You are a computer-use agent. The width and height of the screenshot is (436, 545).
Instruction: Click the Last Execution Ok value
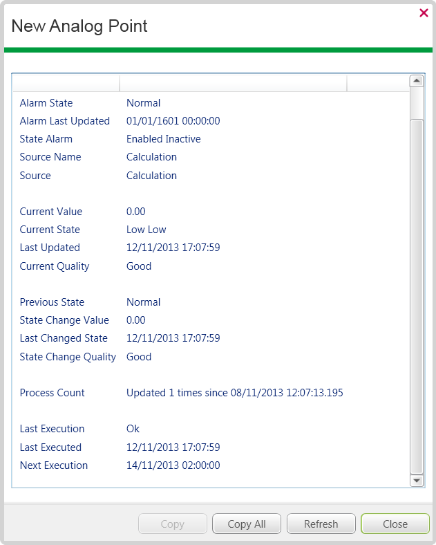(x=133, y=429)
